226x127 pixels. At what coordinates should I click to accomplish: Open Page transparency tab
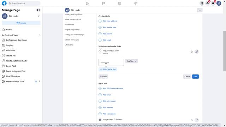coord(72,30)
